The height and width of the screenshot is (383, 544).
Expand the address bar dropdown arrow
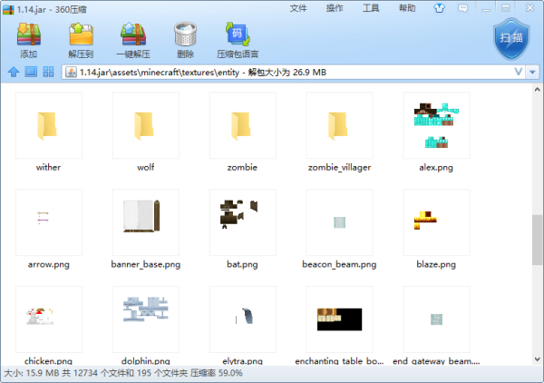[x=532, y=73]
